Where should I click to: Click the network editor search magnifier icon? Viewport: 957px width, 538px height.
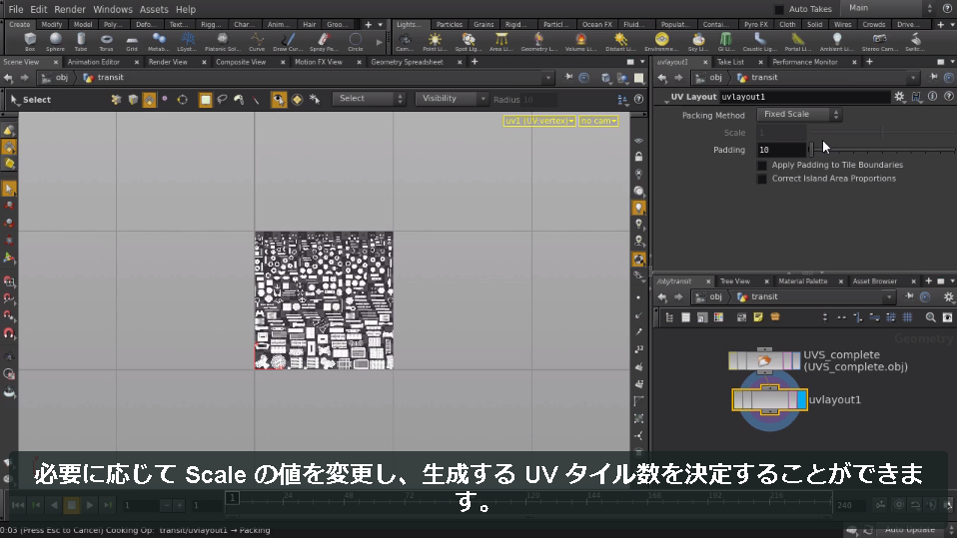(930, 317)
